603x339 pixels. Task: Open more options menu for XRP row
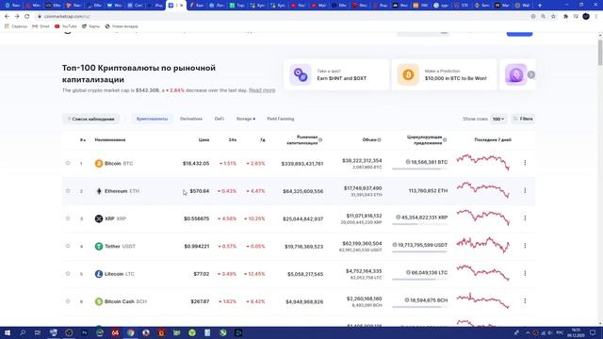[525, 218]
